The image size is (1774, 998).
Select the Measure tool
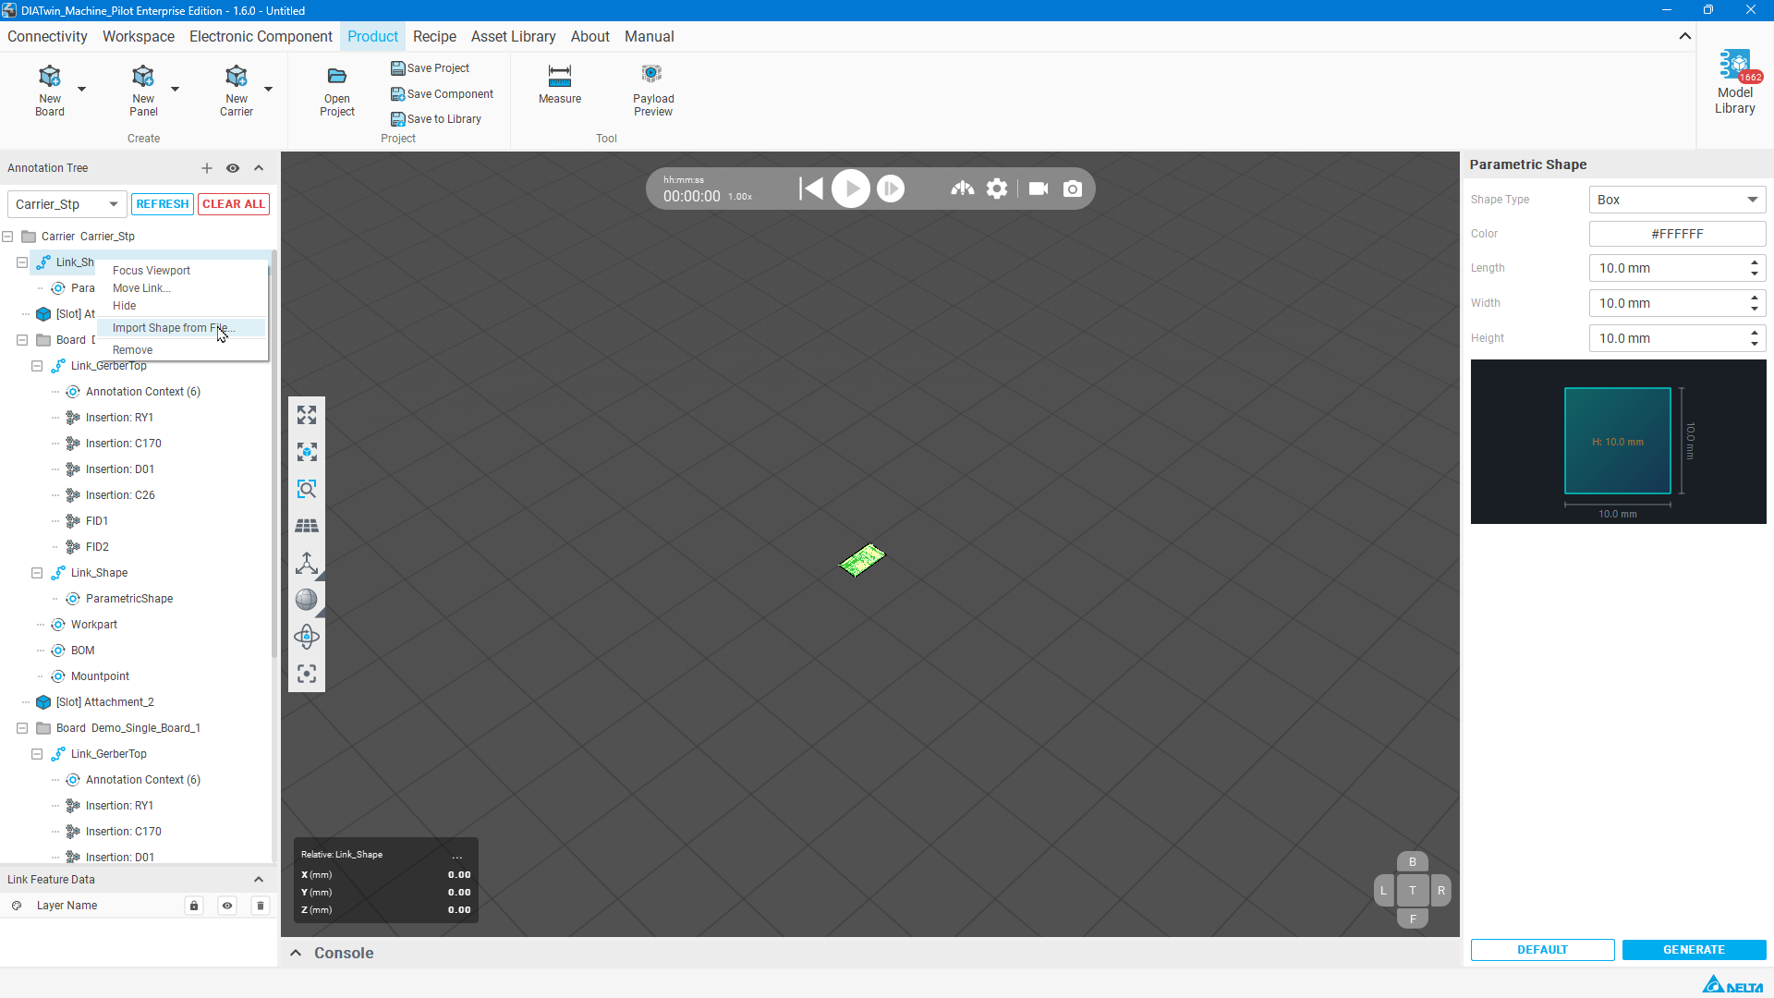560,85
